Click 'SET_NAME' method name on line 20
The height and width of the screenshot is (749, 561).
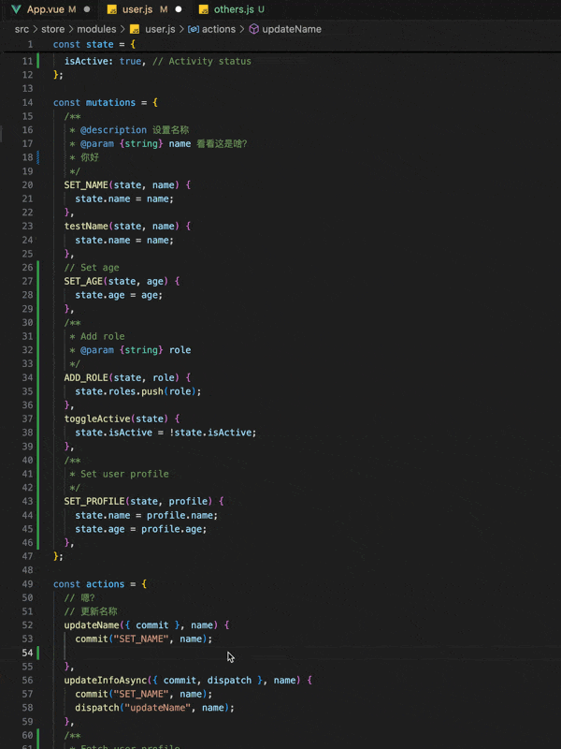tap(86, 184)
